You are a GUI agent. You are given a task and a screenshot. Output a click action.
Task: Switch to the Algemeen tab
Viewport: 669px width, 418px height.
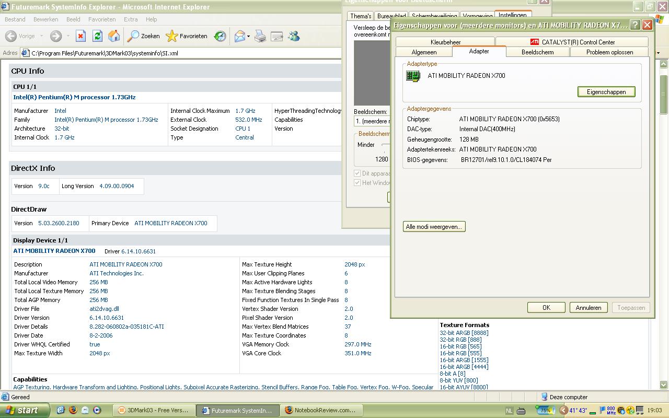[x=424, y=52]
